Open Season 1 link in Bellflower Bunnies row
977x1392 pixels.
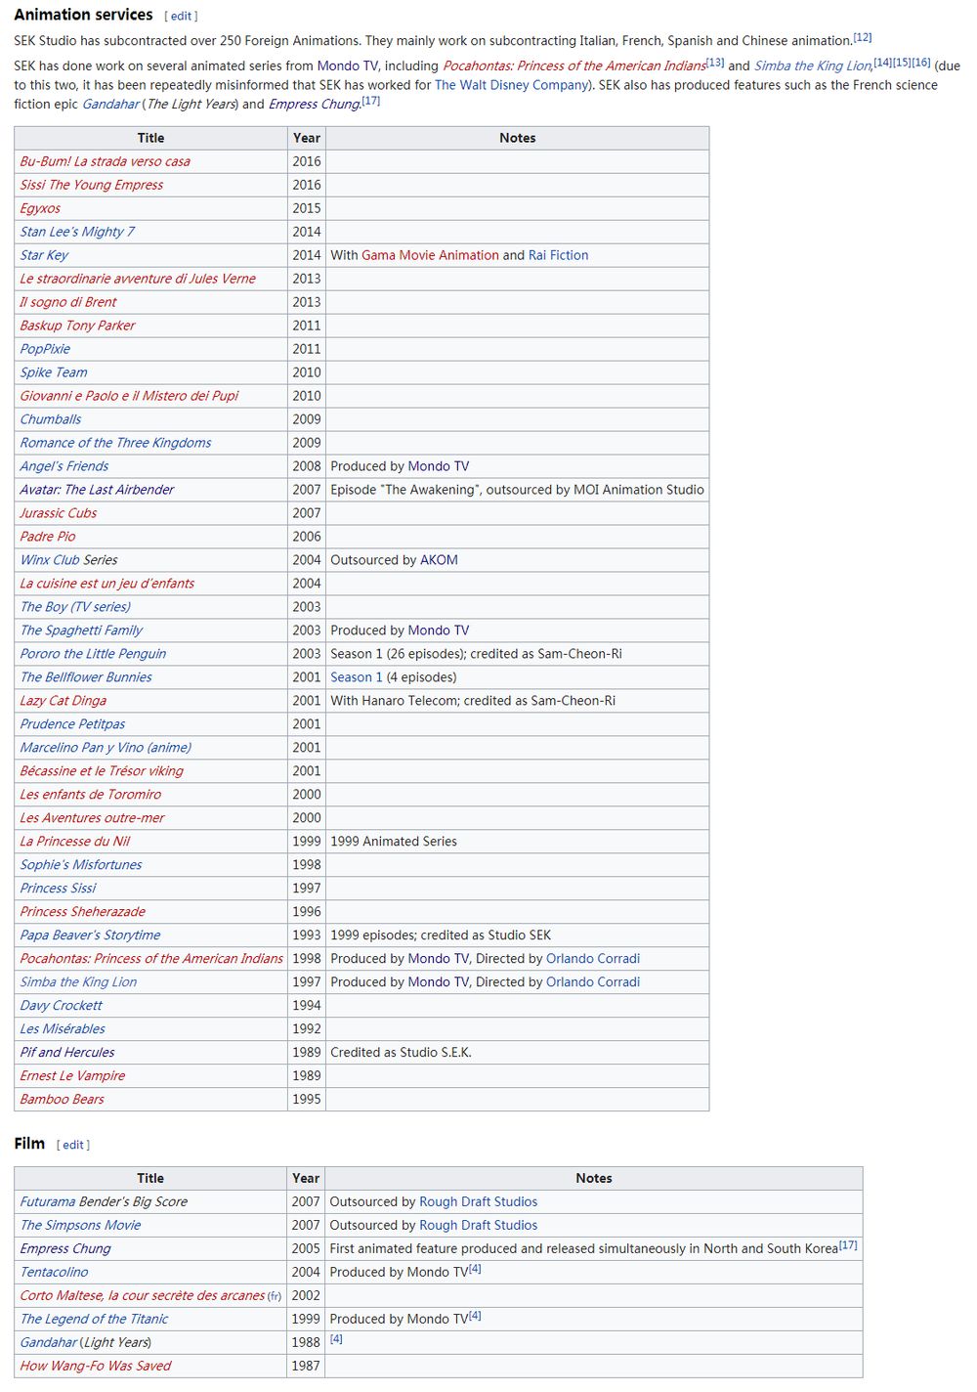point(357,677)
